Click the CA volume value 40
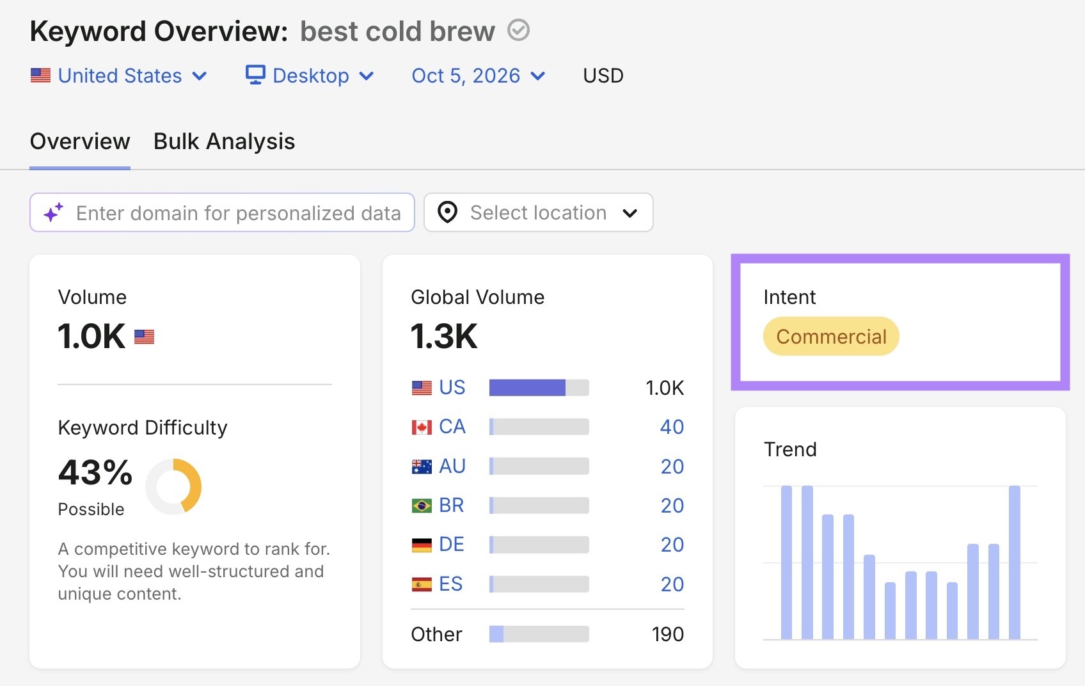Image resolution: width=1085 pixels, height=686 pixels. 672,427
